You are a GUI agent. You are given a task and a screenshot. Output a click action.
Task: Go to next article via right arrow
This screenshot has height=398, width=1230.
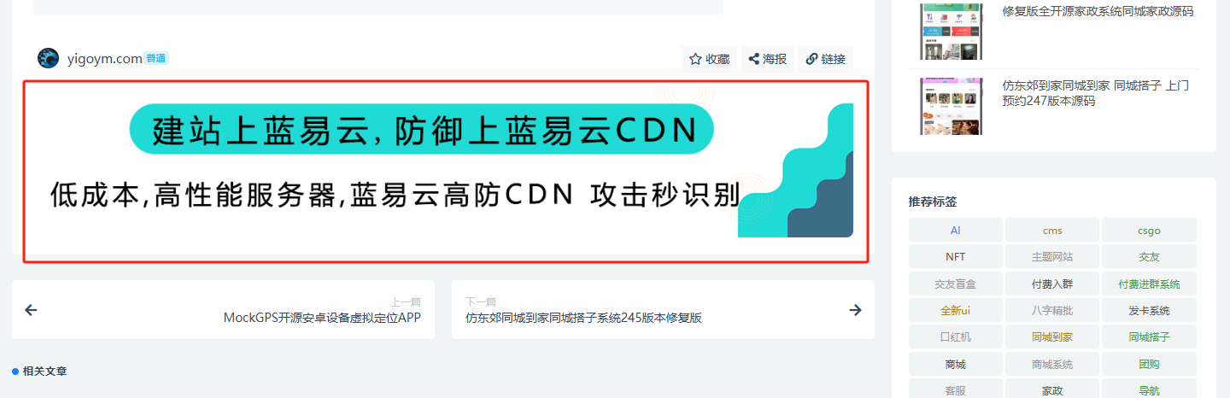click(855, 310)
